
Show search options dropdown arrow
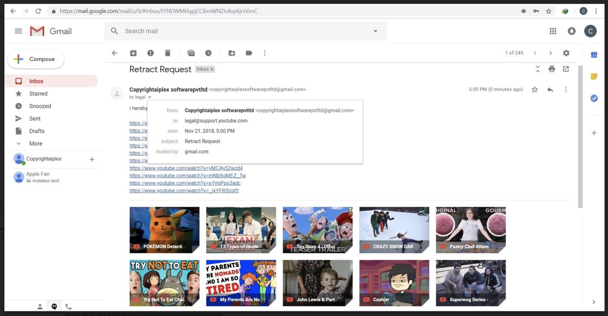[x=375, y=31]
